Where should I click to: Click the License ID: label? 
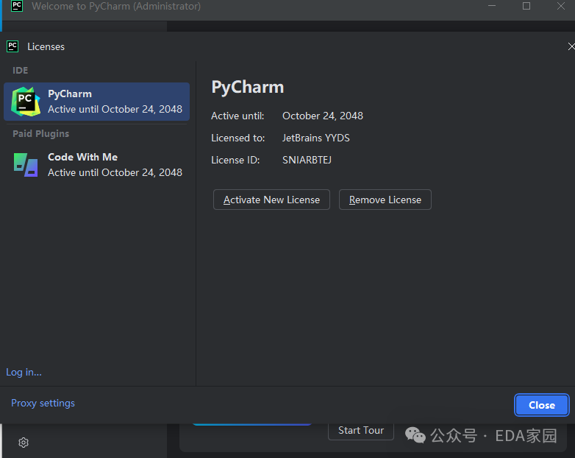click(x=235, y=160)
